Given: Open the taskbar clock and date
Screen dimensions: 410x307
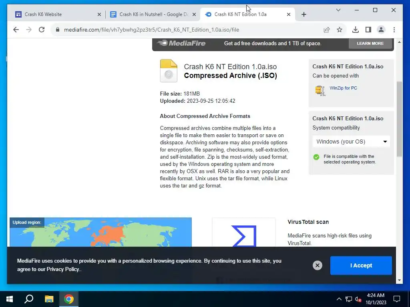Looking at the screenshot, I should (376, 299).
